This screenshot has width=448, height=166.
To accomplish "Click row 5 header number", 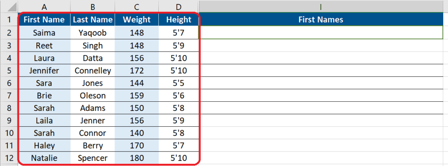I will coord(9,70).
